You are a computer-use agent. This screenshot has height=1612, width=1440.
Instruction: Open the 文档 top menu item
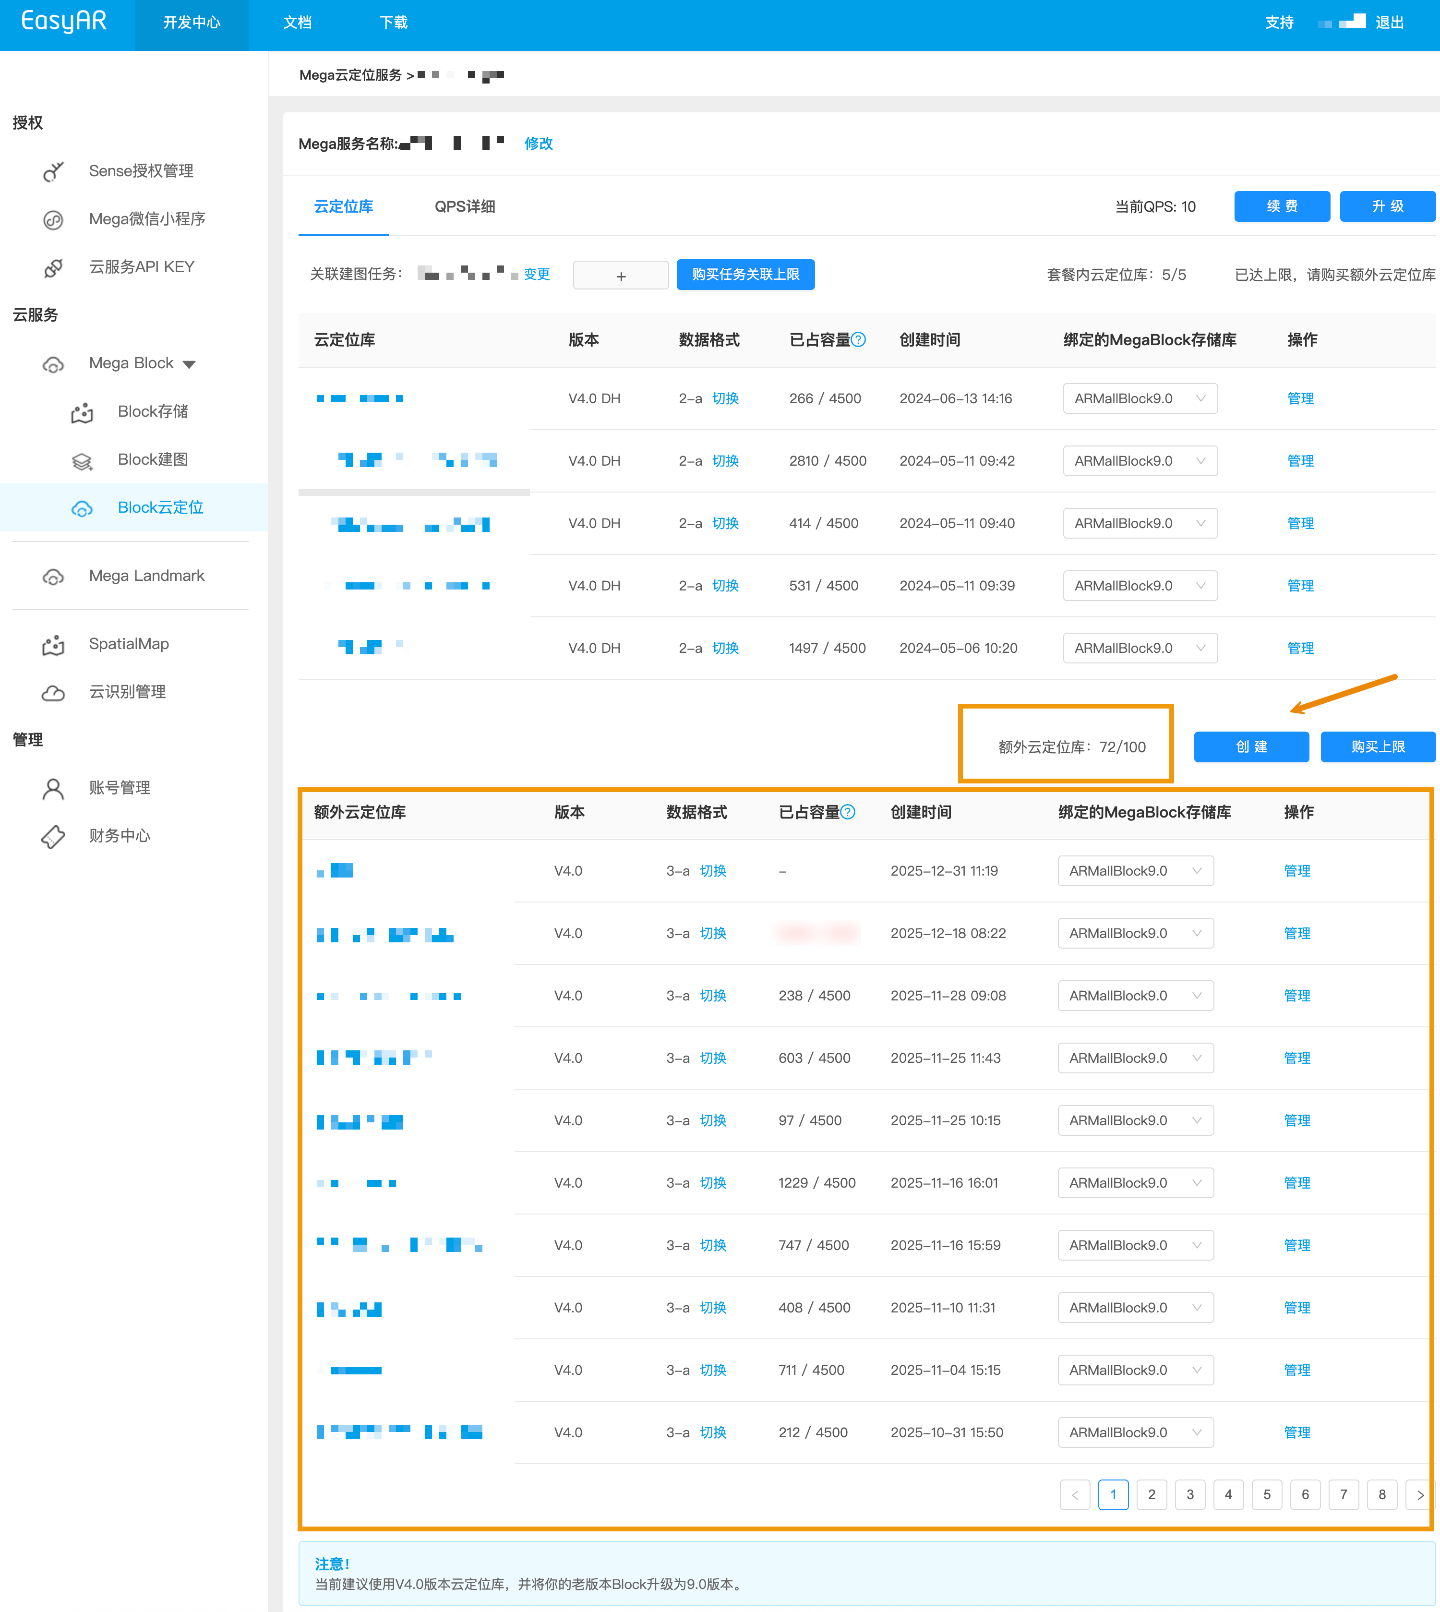pyautogui.click(x=298, y=22)
